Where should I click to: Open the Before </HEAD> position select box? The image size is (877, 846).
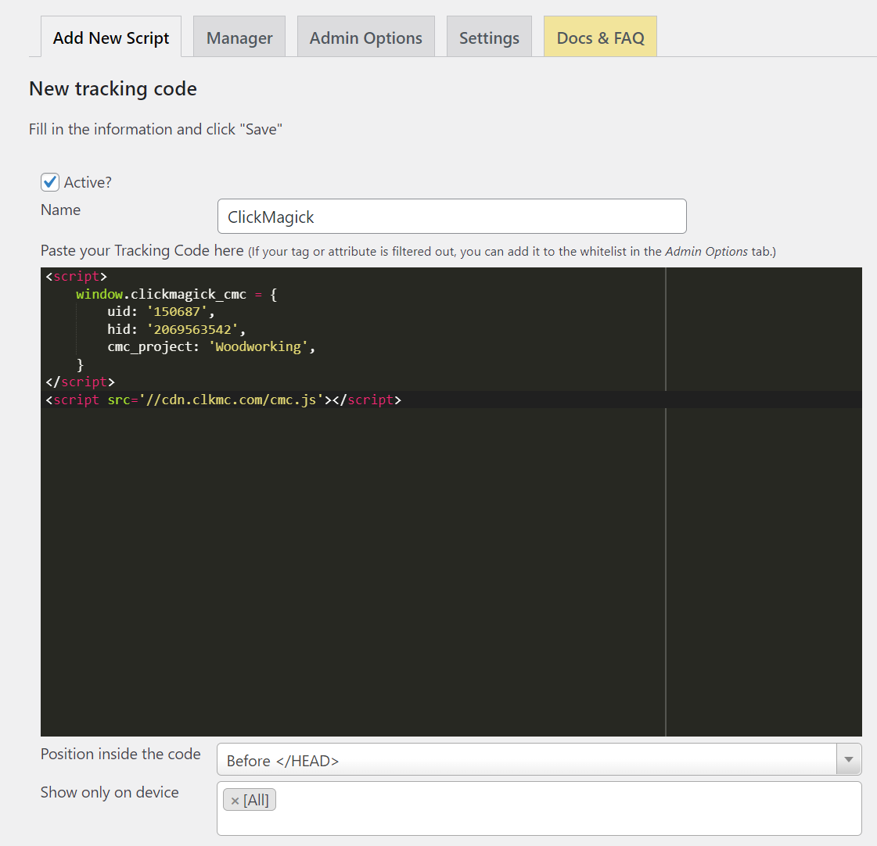click(x=526, y=760)
